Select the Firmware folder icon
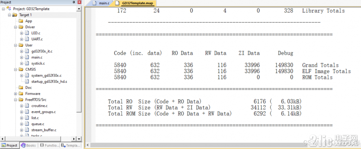 tap(21, 94)
